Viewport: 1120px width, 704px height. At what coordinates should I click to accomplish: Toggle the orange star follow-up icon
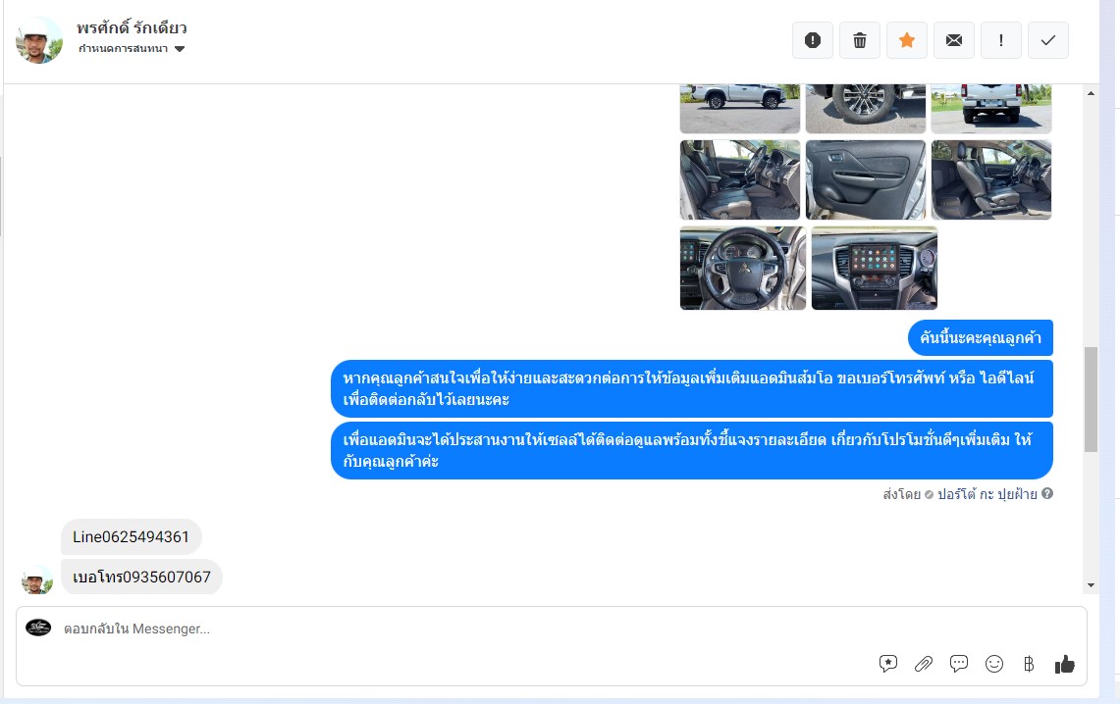(x=906, y=40)
